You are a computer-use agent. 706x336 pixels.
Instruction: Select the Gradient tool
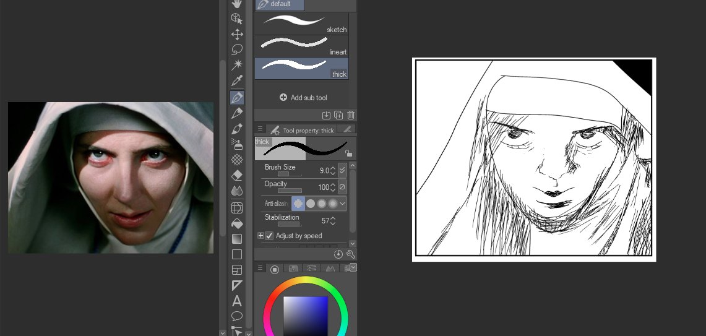pos(237,239)
